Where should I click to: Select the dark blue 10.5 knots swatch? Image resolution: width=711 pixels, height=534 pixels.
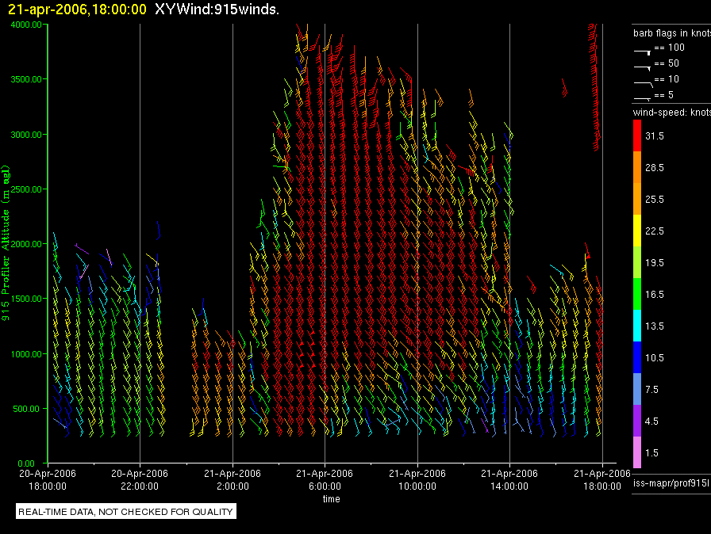637,357
